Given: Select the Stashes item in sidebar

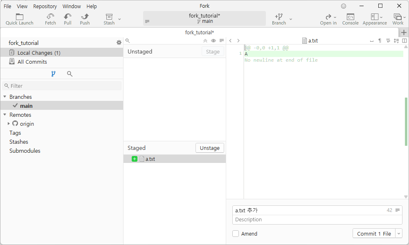Looking at the screenshot, I should 19,142.
